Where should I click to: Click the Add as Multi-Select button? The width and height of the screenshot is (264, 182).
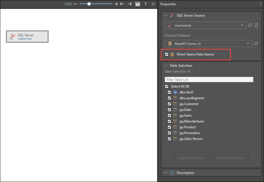tap(231, 157)
